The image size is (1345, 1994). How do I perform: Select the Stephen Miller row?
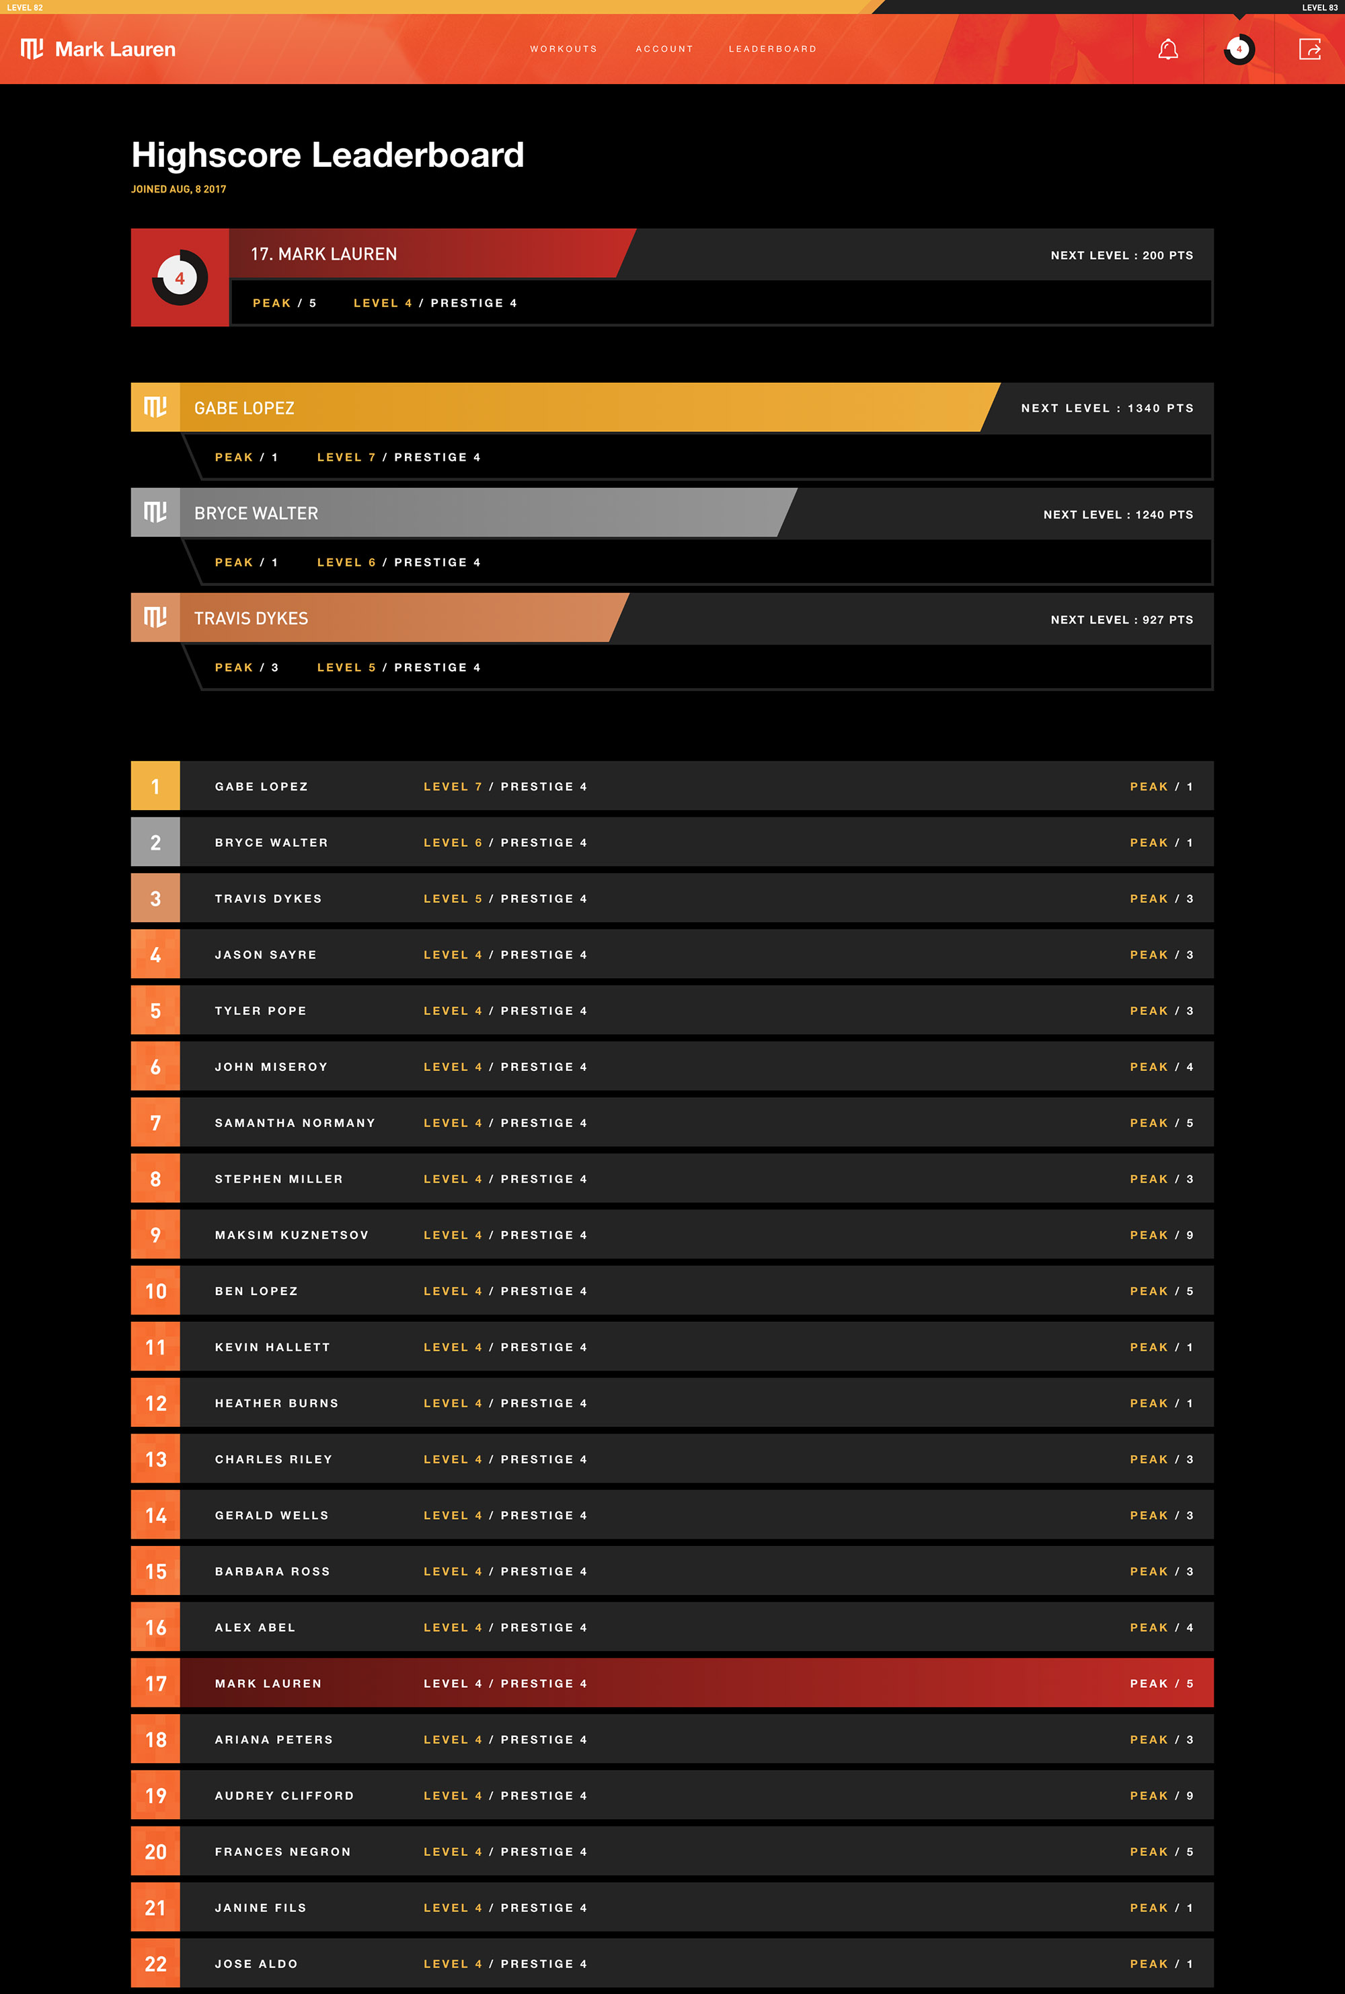pos(672,1178)
